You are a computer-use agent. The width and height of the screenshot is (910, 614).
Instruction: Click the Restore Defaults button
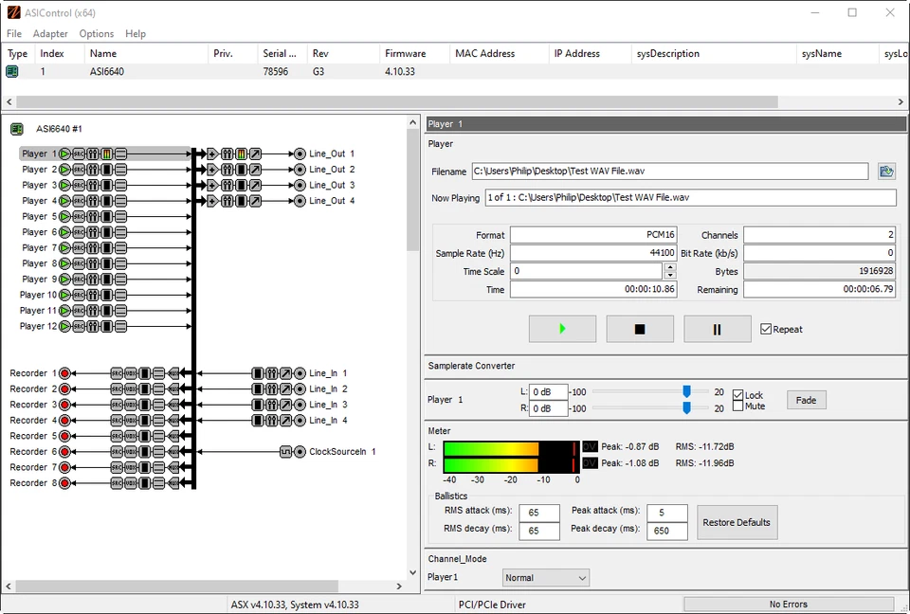tap(737, 521)
